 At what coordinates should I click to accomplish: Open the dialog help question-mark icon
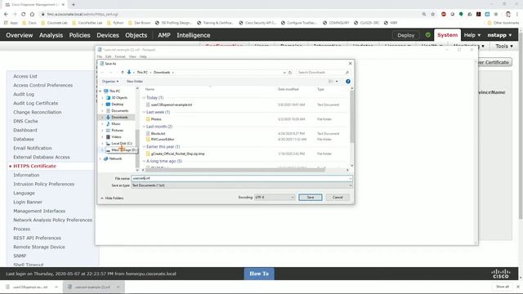coord(348,82)
